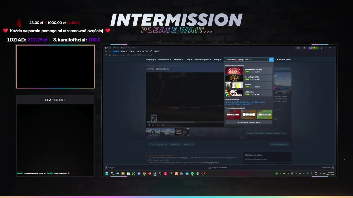Expand the Sposoby rozgrywki dropdown
The height and width of the screenshot is (198, 353).
pyautogui.click(x=203, y=59)
